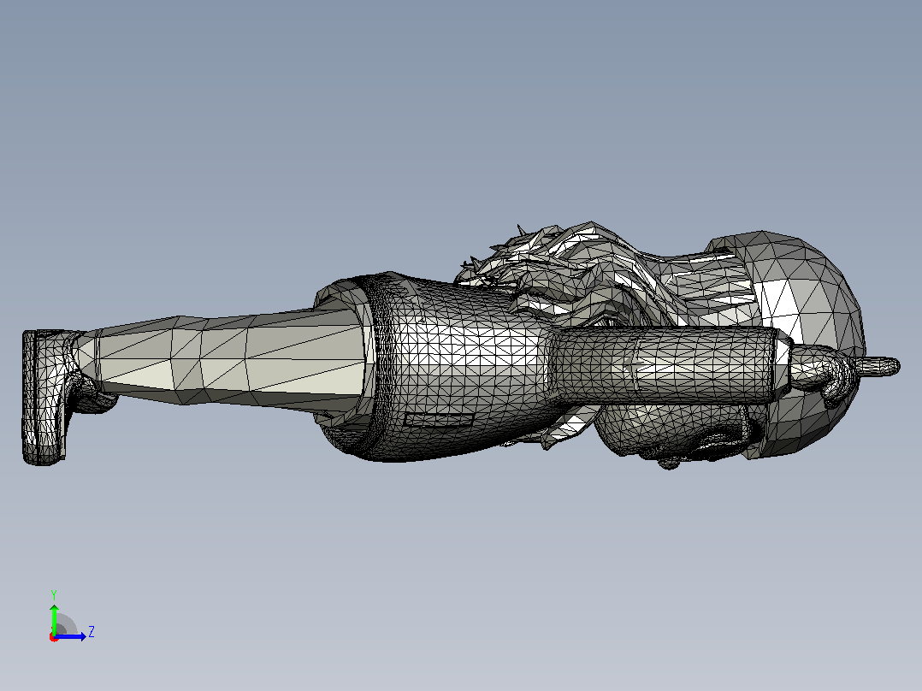Click the green Y axis label
The image size is (922, 691).
54,594
